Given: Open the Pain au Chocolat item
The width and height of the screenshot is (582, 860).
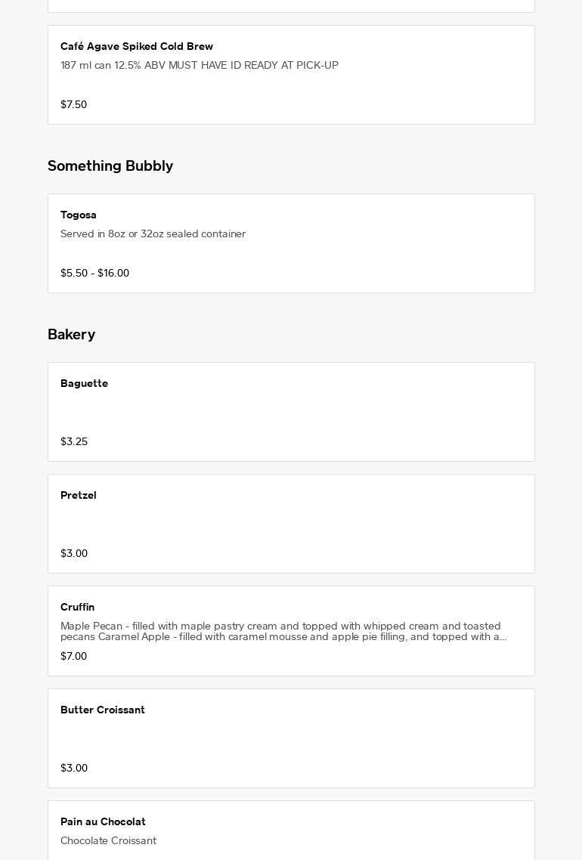Looking at the screenshot, I should click(x=104, y=822).
